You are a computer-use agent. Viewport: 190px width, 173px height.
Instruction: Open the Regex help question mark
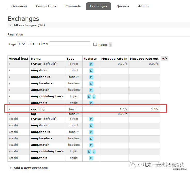point(110,45)
